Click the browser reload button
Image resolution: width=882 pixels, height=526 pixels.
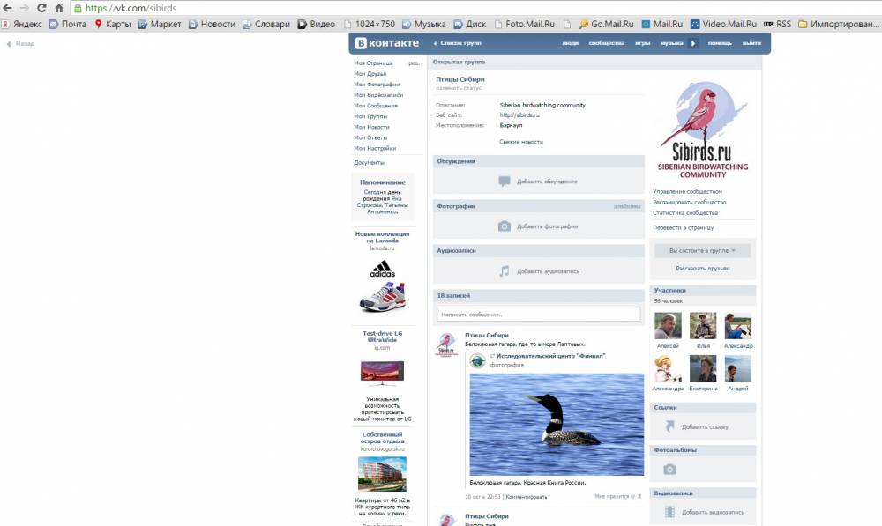tap(41, 8)
